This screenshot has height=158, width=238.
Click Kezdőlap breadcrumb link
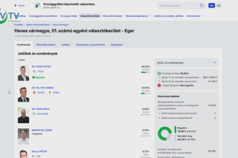pyautogui.click(x=19, y=24)
